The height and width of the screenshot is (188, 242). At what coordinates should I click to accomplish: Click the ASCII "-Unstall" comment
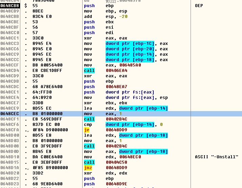217,157
